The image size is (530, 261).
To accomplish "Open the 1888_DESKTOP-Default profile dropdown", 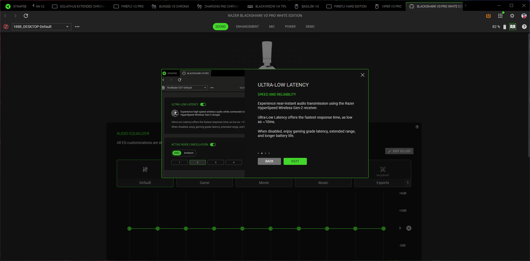I will click(x=42, y=27).
